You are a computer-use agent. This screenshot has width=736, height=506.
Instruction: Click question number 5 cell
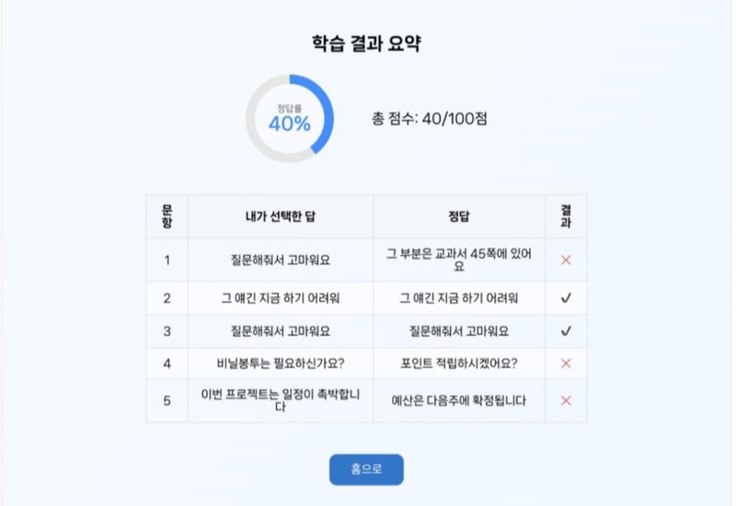(167, 400)
